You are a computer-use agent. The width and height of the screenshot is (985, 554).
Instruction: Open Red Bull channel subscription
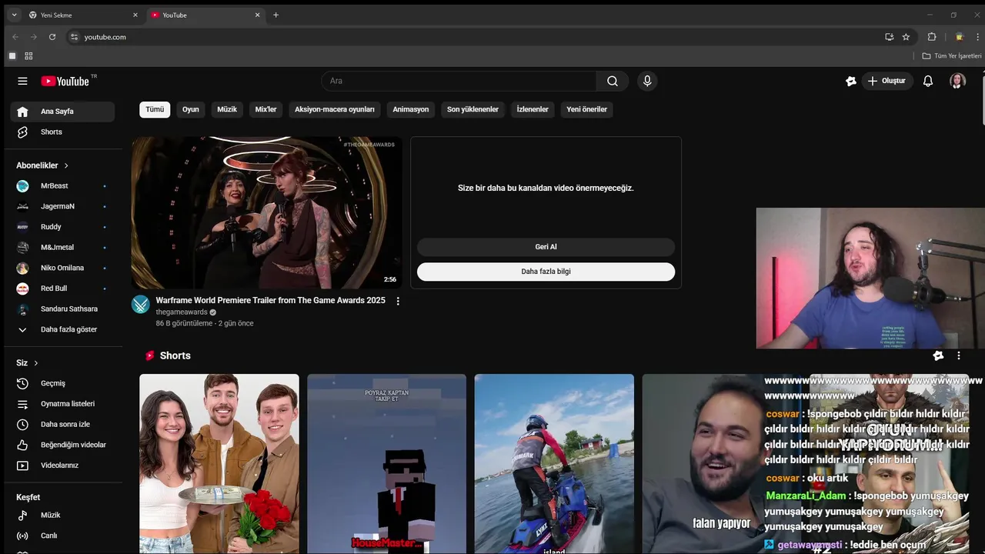(62, 289)
